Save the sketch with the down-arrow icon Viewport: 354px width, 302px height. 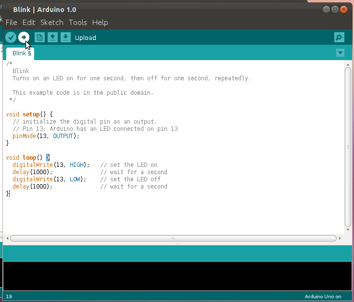tap(65, 37)
